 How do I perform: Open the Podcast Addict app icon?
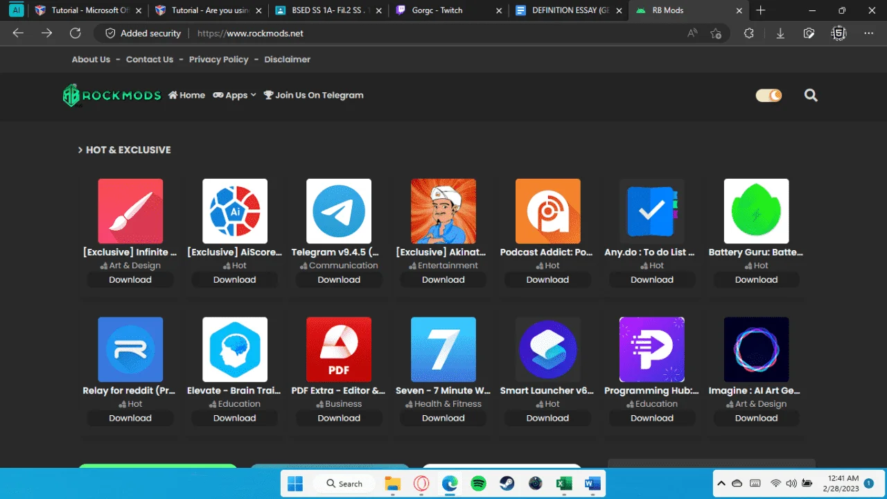click(548, 211)
